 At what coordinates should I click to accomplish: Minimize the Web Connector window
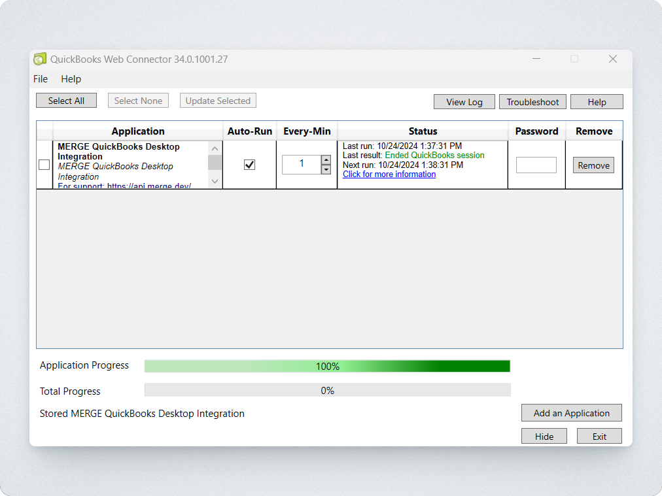click(536, 59)
